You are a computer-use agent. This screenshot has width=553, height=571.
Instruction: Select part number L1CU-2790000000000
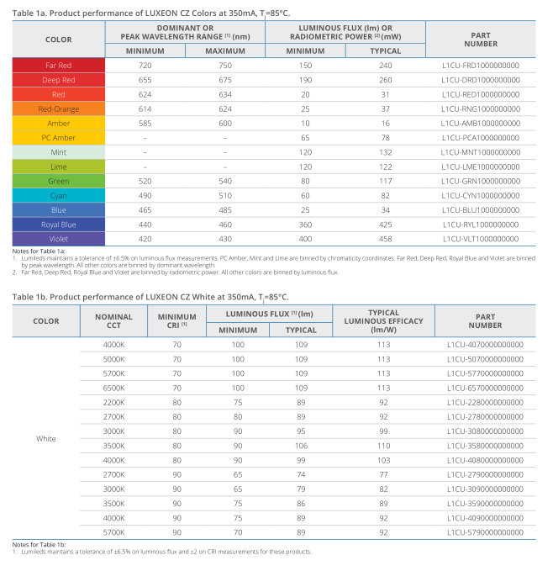[485, 474]
